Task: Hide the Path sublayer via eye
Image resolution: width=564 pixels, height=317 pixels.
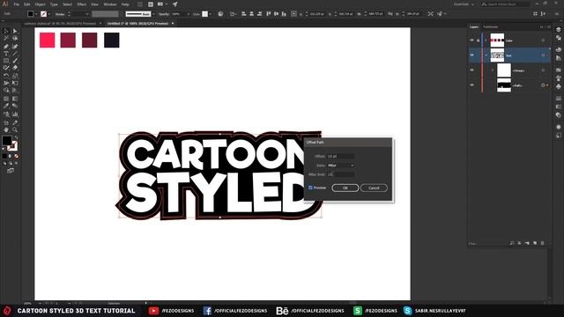Action: 472,85
